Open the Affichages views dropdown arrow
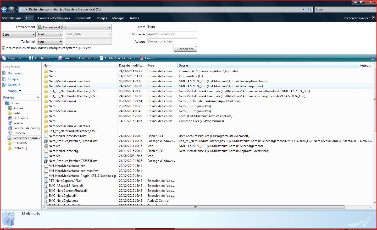Viewport: 377px width, 230px height. coord(54,58)
